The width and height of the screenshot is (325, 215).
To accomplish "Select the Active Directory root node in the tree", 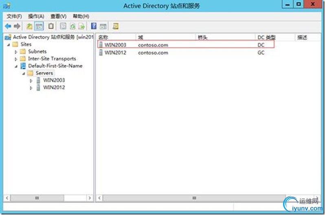I will (x=49, y=38).
